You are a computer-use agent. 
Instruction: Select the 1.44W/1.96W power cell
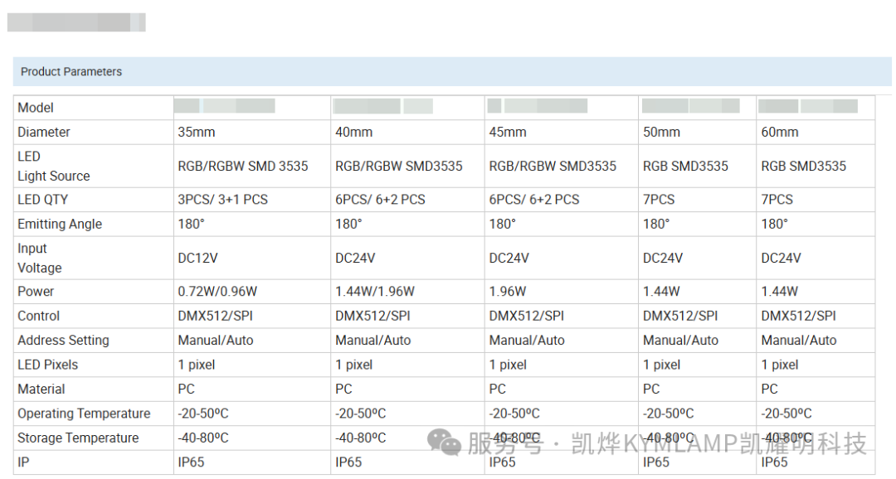click(x=407, y=292)
